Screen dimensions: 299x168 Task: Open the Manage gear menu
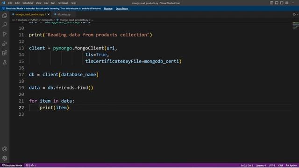5,158
